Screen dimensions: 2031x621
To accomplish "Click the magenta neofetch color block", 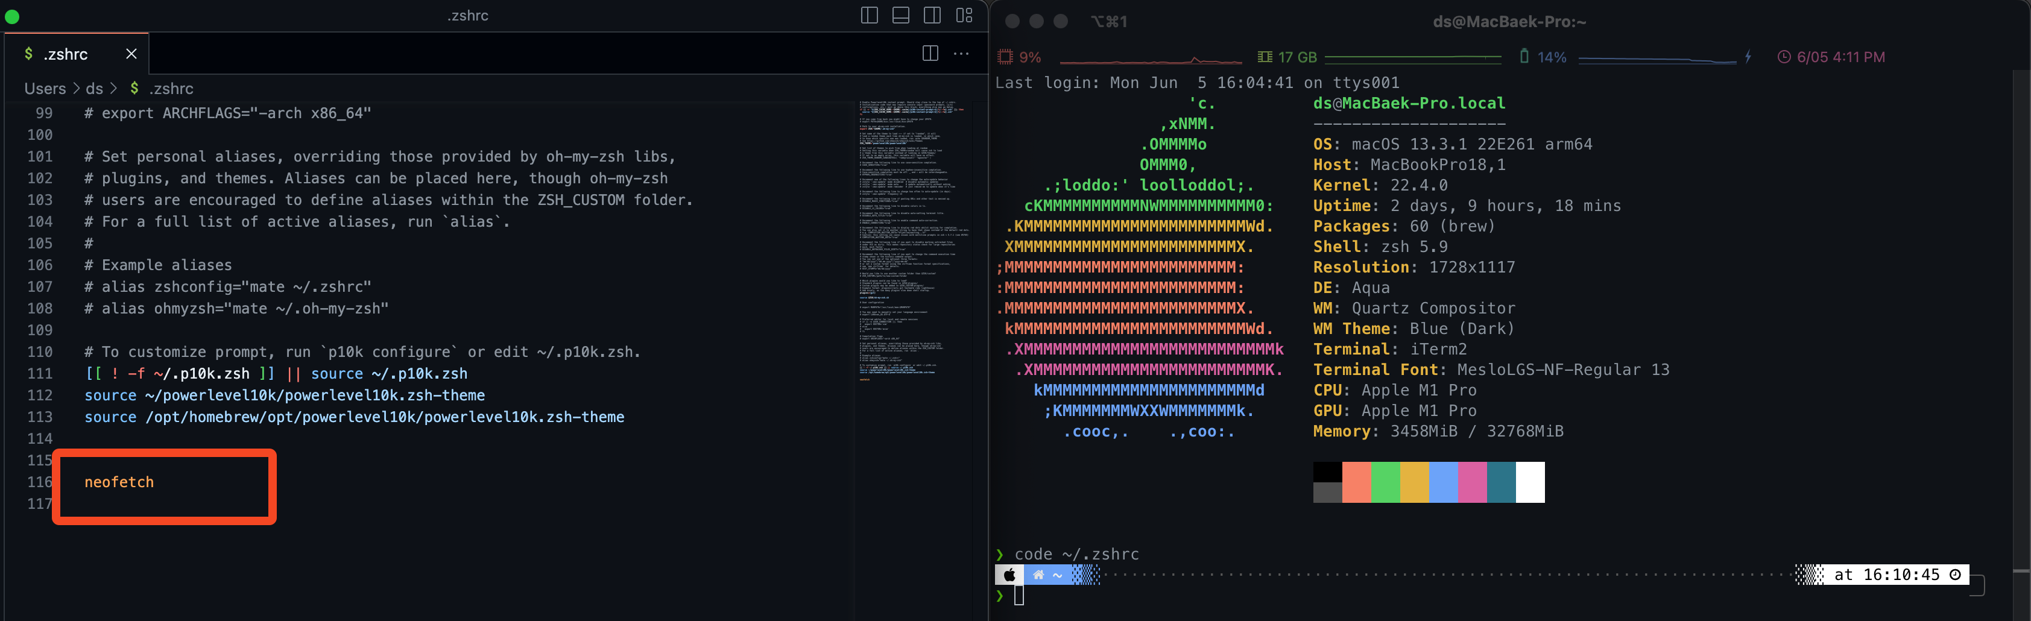I will coord(1472,482).
